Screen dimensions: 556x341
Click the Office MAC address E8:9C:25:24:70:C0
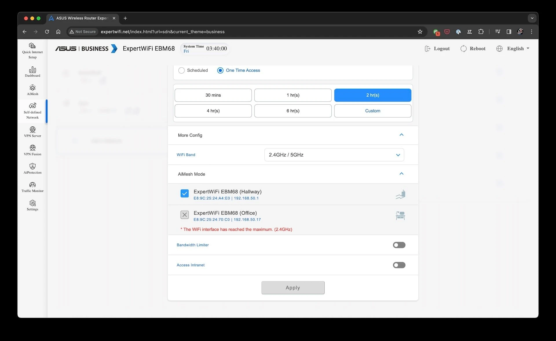(x=212, y=220)
